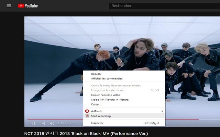220x137 pixels.
Task: Select Caster… in the context menu
Action: tap(124, 104)
